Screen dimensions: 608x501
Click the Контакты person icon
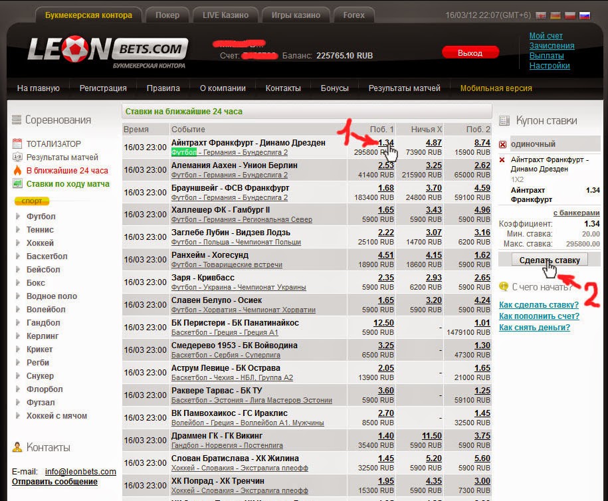[x=17, y=447]
